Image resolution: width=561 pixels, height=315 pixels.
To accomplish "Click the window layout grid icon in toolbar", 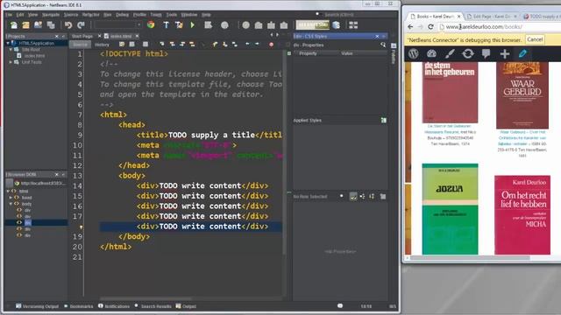I will pyautogui.click(x=353, y=25).
